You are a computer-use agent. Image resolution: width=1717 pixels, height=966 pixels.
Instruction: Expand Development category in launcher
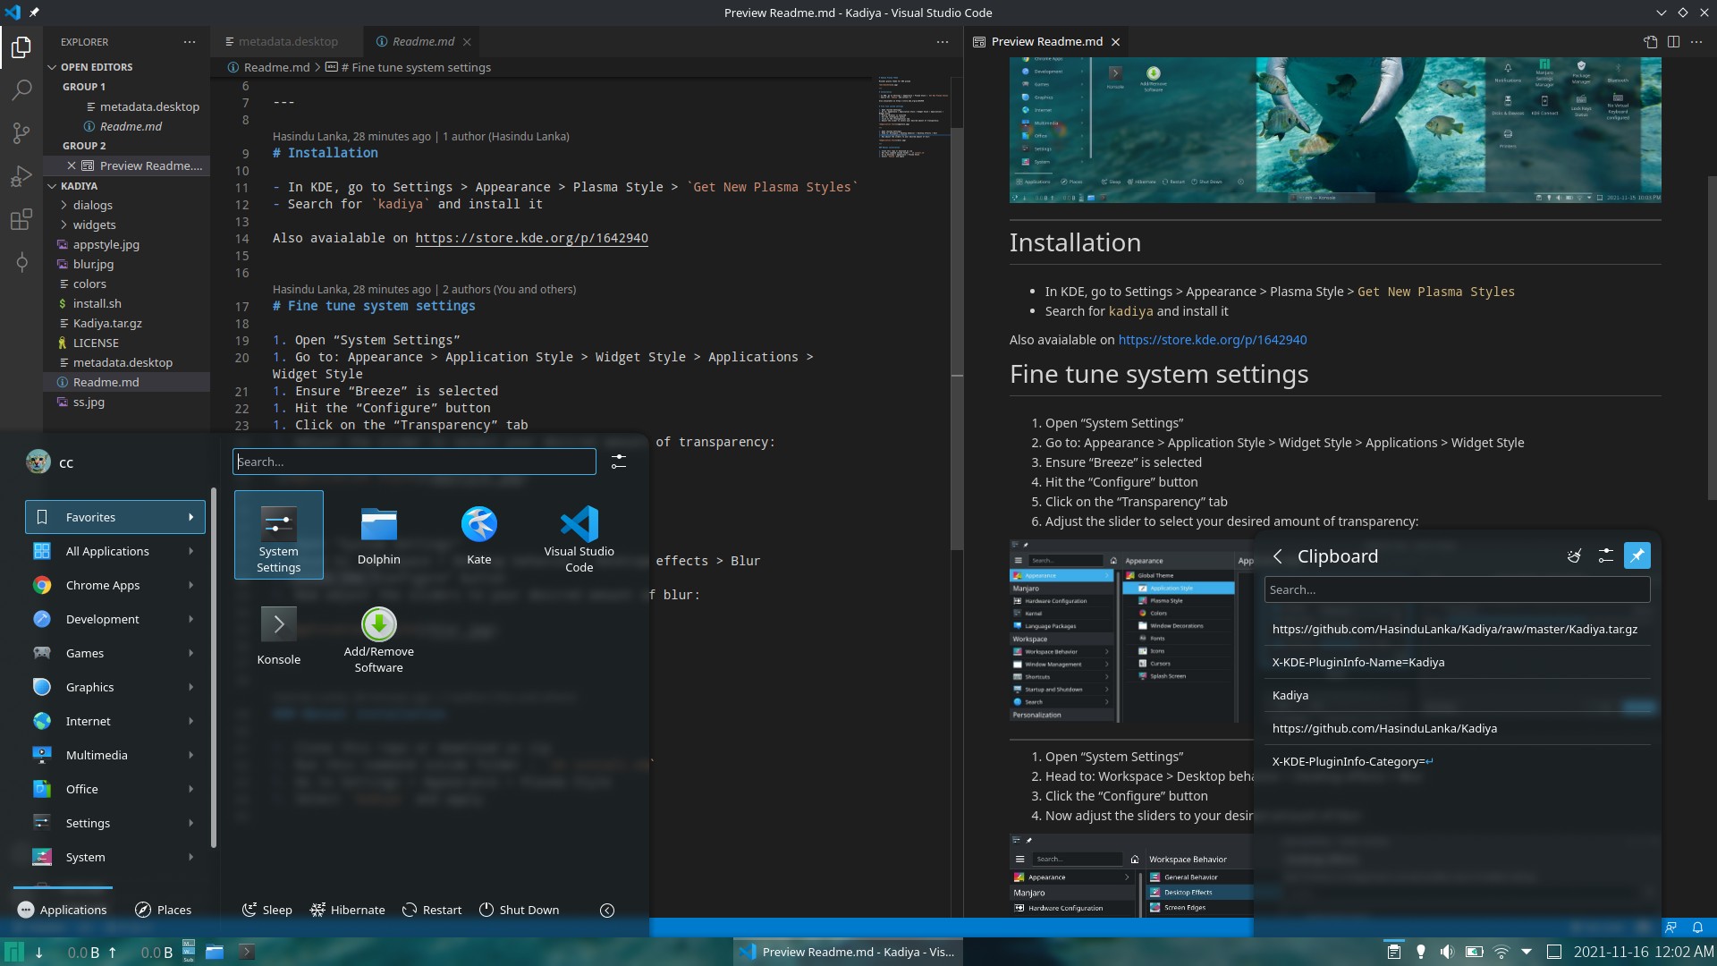tap(115, 619)
